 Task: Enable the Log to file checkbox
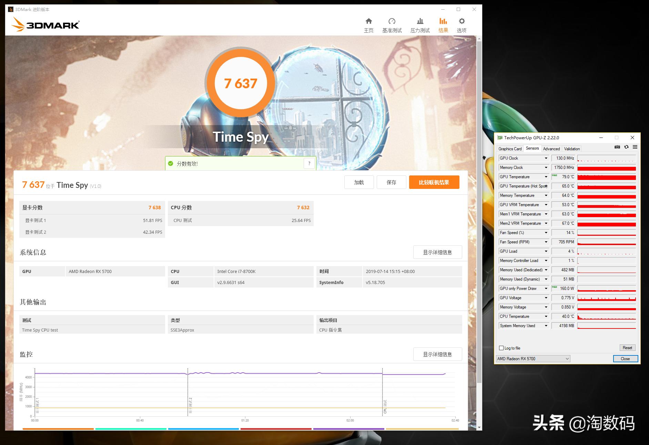(501, 348)
